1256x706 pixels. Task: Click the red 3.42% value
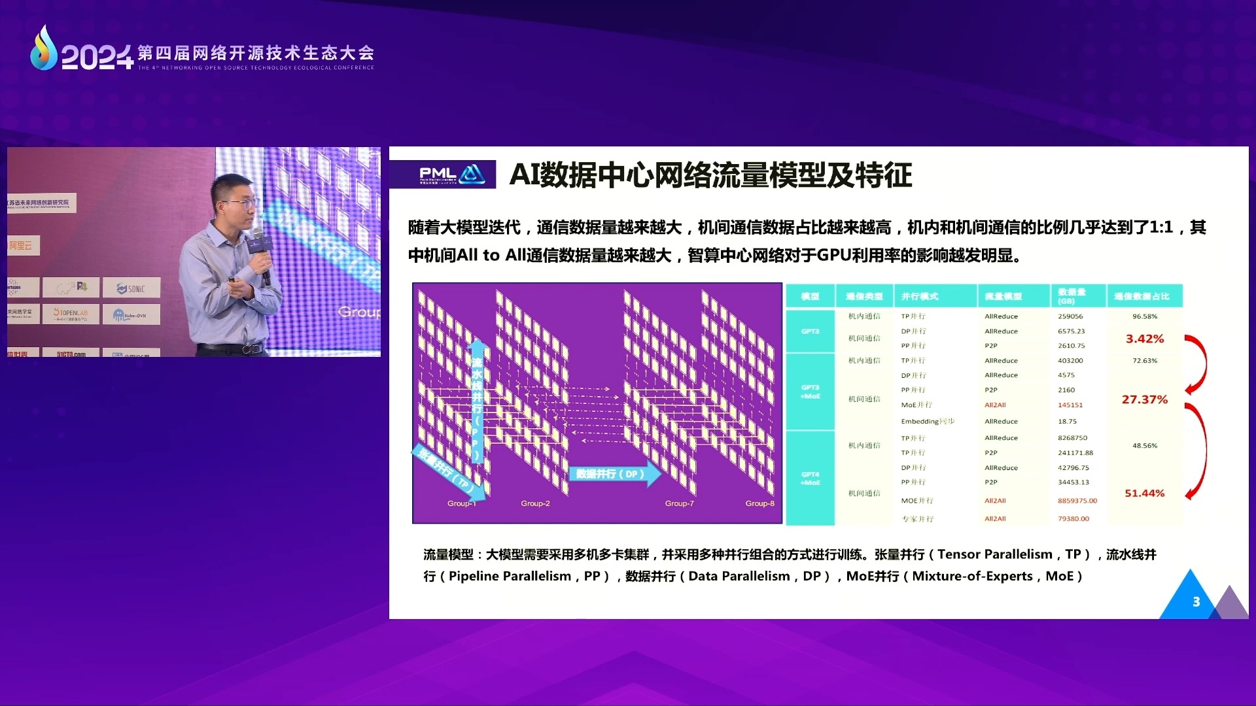pyautogui.click(x=1144, y=339)
